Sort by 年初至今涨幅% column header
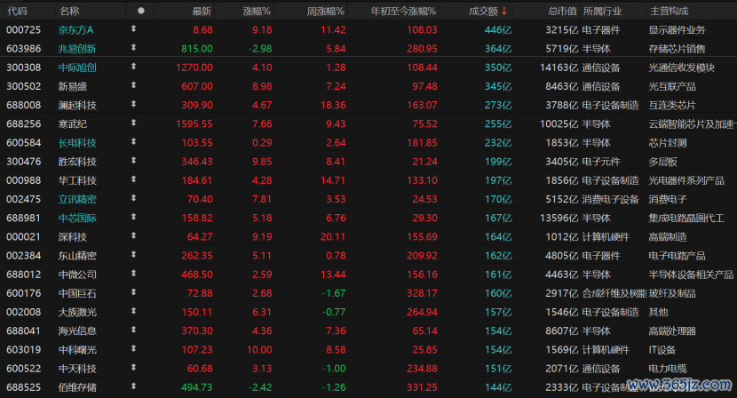The width and height of the screenshot is (737, 398). (403, 12)
